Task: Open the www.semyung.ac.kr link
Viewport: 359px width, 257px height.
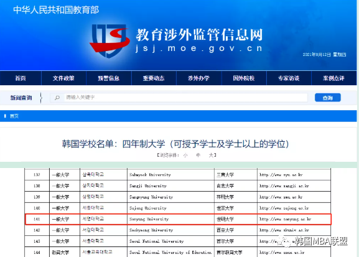Action: [286, 219]
